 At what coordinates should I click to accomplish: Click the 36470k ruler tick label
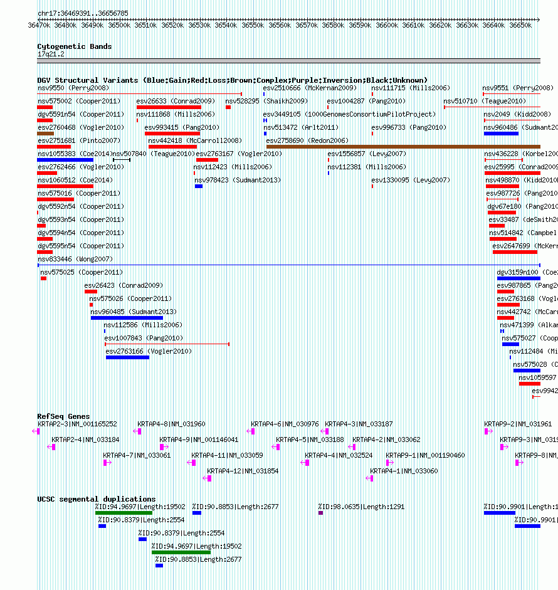(39, 25)
